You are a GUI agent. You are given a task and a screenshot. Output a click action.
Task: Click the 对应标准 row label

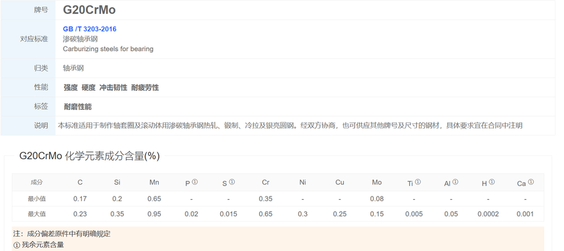point(34,39)
